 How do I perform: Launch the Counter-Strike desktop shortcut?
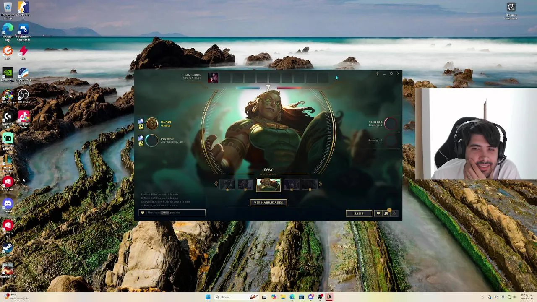23,10
